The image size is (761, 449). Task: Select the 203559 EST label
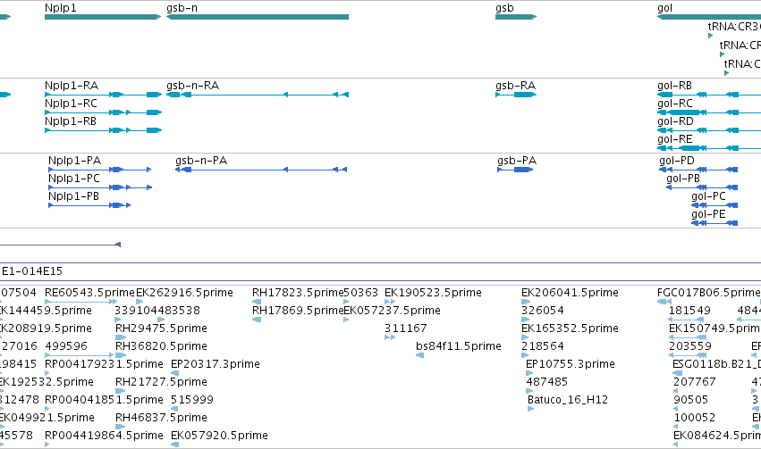(x=690, y=346)
